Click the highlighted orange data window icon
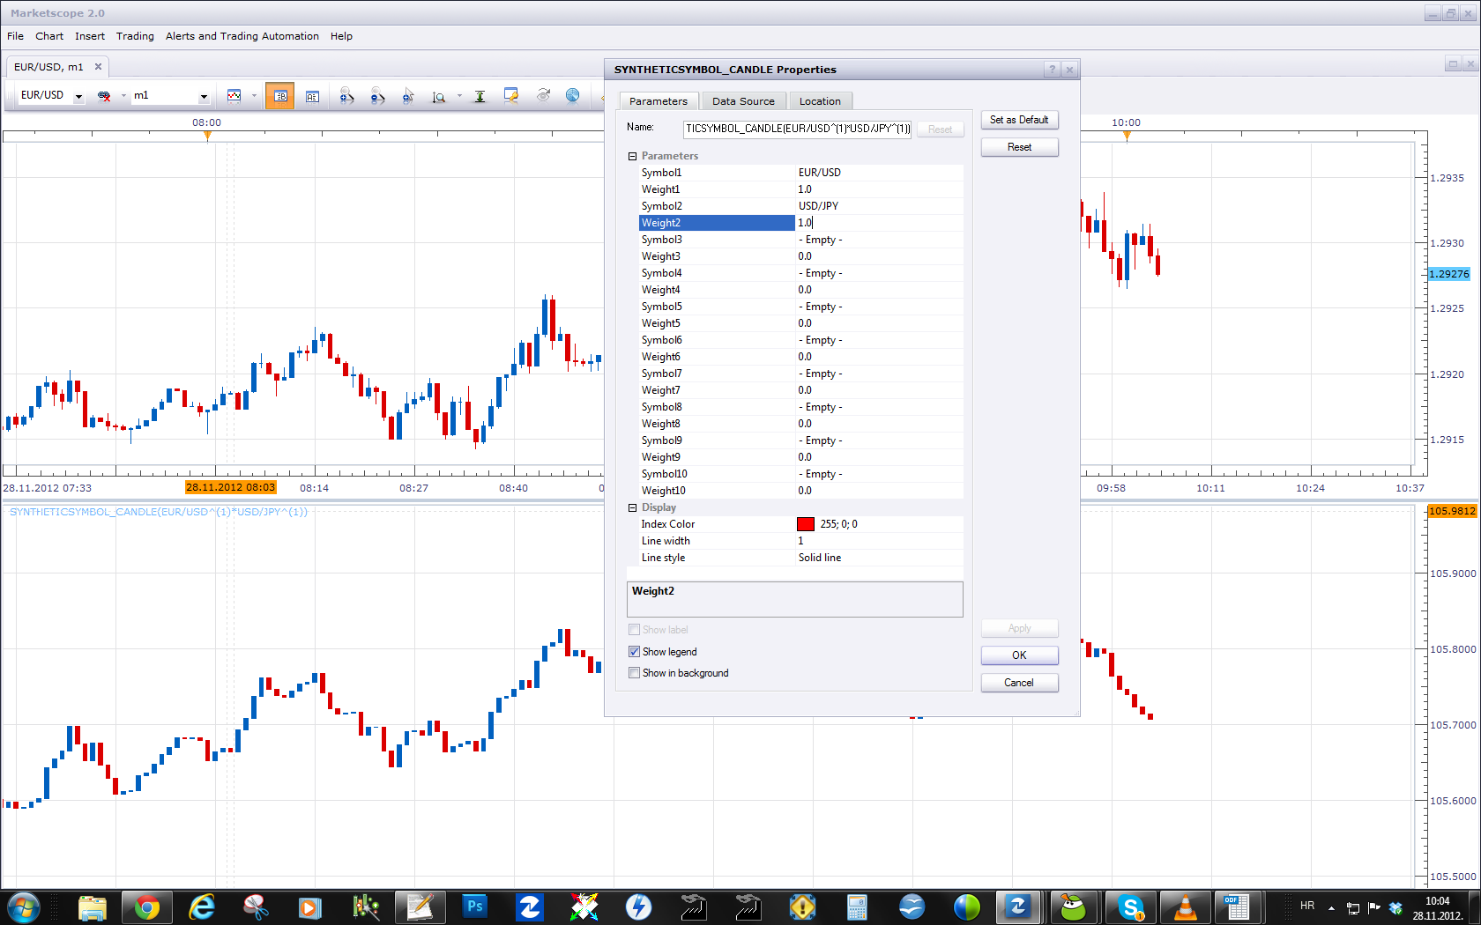The width and height of the screenshot is (1481, 925). 280,95
